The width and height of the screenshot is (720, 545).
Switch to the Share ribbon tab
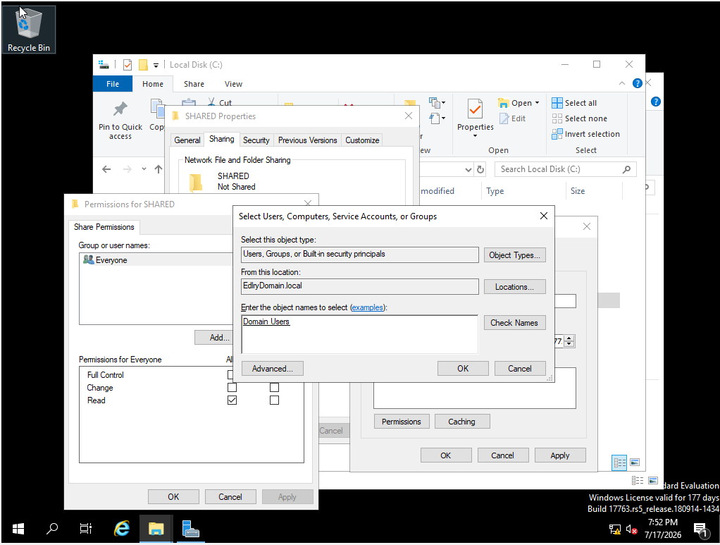[x=194, y=84]
